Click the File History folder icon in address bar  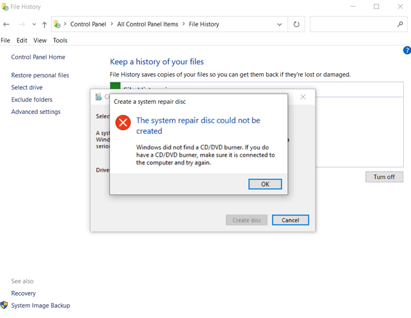[x=57, y=25]
